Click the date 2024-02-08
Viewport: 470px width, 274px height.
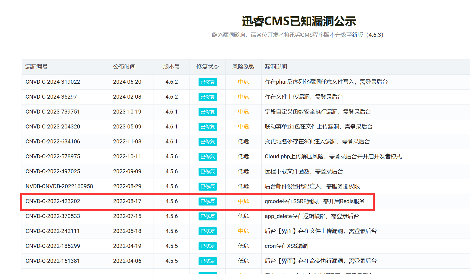point(127,97)
